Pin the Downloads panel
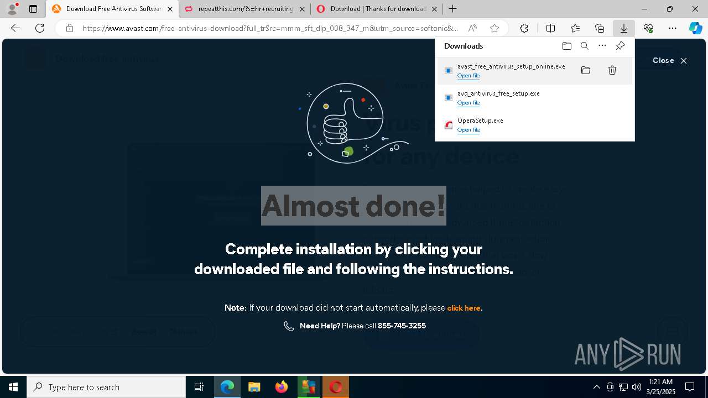Viewport: 708px width, 398px height. tap(620, 46)
